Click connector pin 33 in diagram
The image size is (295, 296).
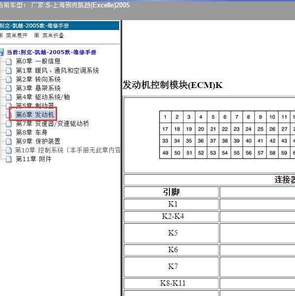click(x=165, y=141)
